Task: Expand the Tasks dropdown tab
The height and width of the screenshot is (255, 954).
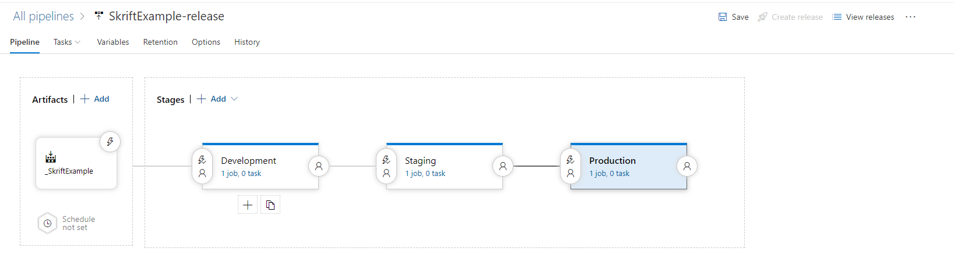Action: click(67, 42)
